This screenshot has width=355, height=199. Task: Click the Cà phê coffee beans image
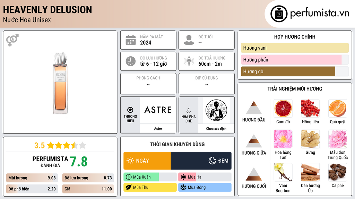338,172
